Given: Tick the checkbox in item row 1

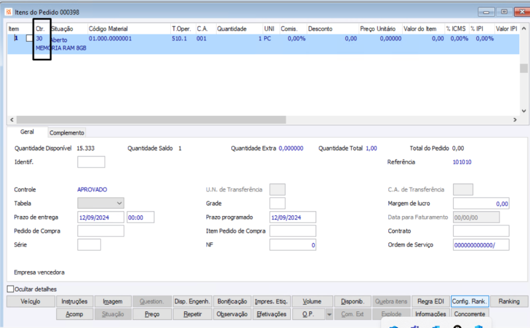Looking at the screenshot, I should [29, 38].
